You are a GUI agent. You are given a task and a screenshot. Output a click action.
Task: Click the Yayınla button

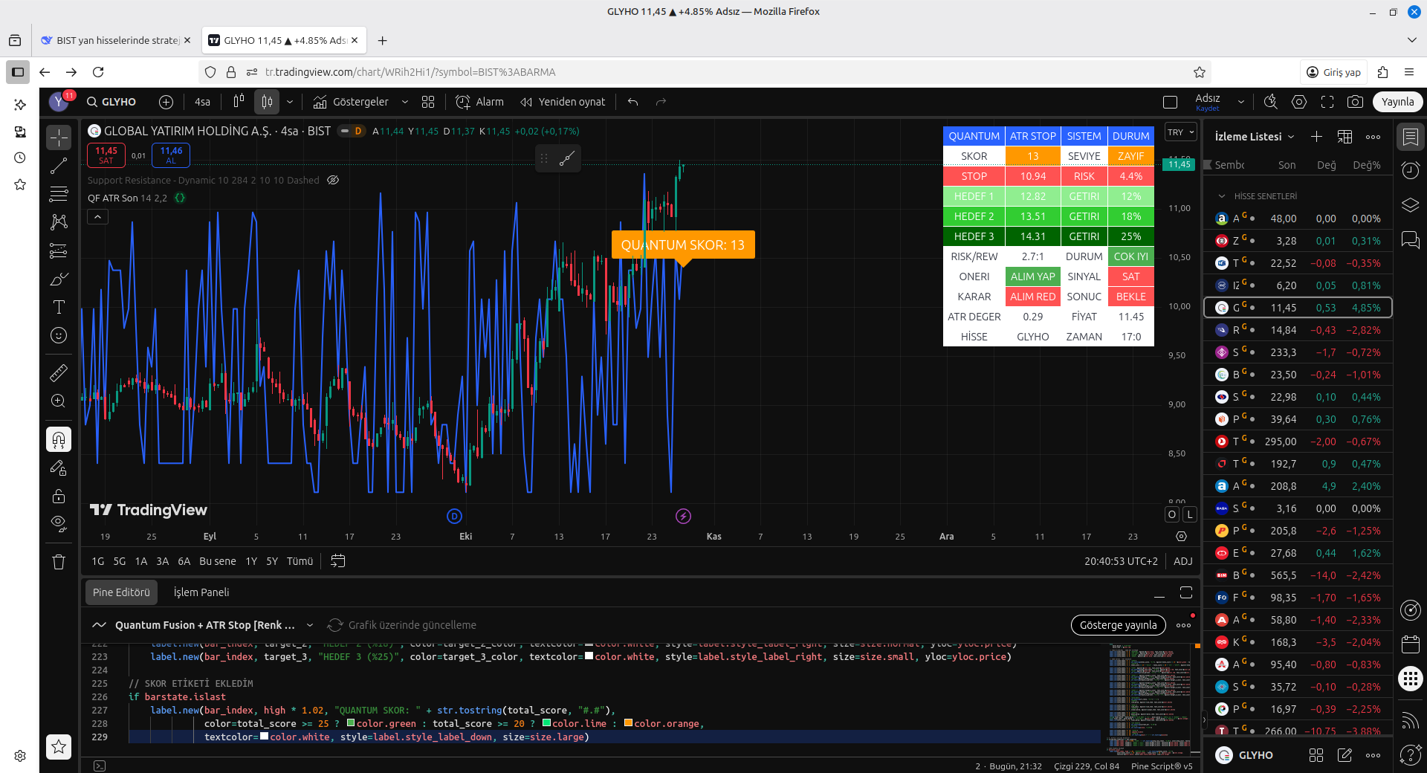point(1397,102)
